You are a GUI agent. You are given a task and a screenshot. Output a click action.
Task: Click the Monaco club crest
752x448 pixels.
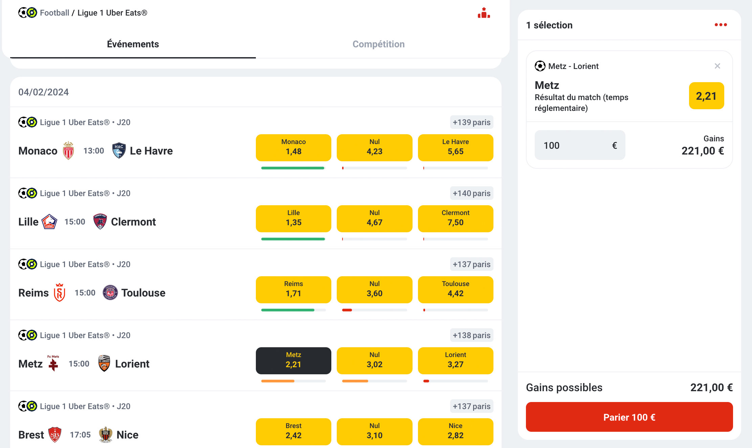click(68, 150)
